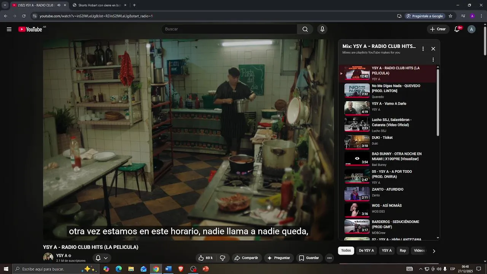The width and height of the screenshot is (487, 274).
Task: Open the account avatar menu
Action: click(471, 29)
